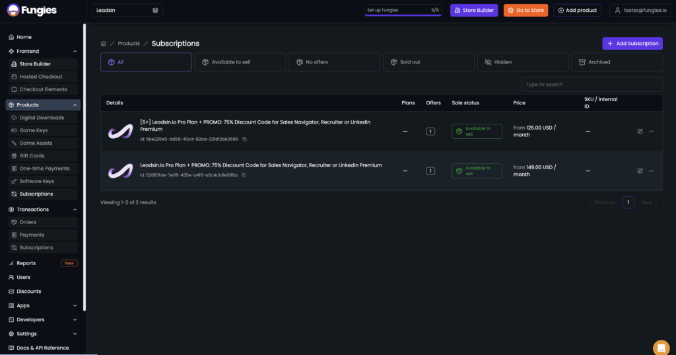Viewport: 676px width, 355px height.
Task: Collapse the Transactions section chevron
Action: click(x=75, y=210)
